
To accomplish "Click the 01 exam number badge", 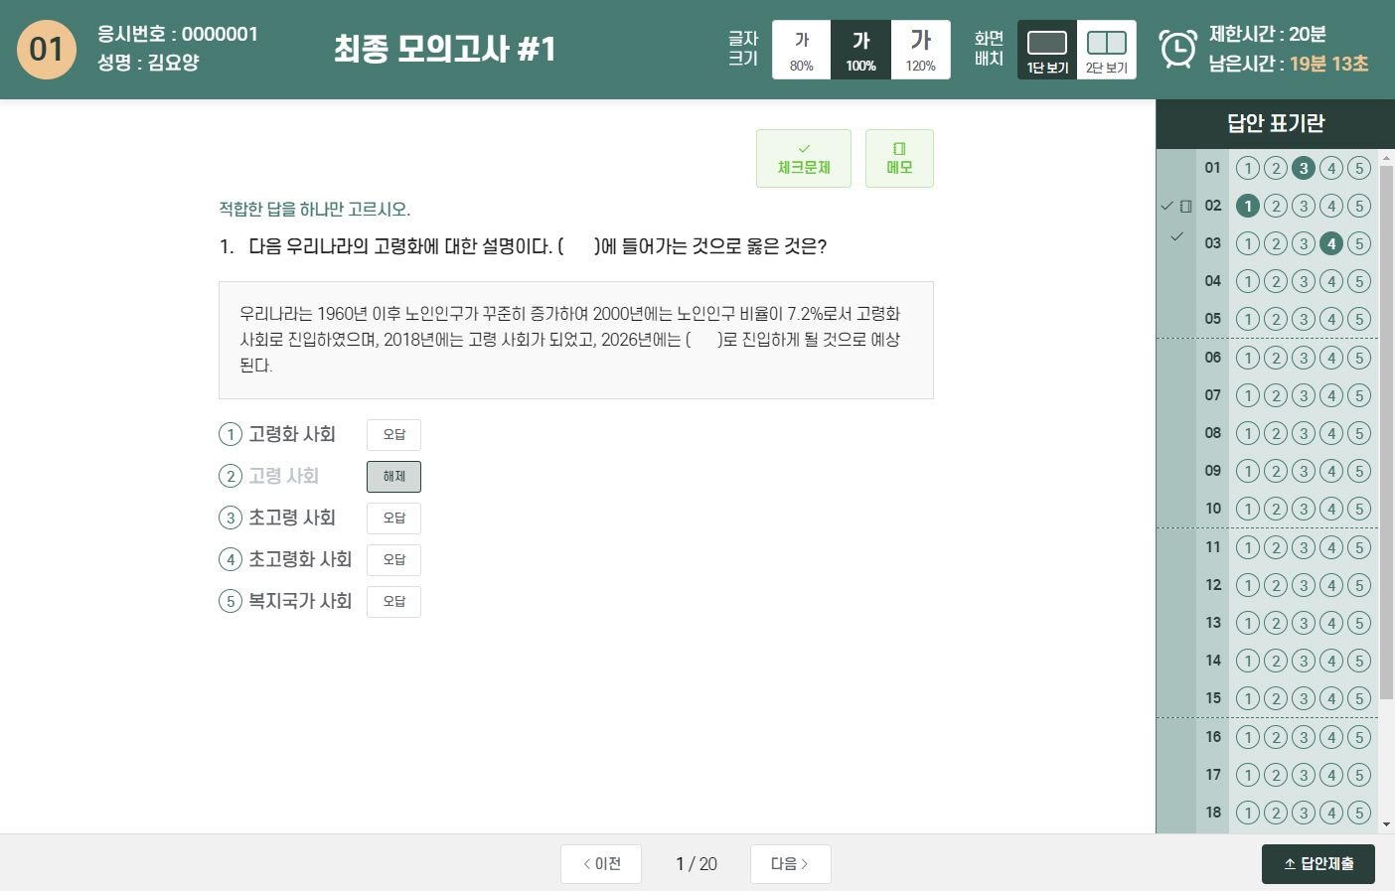I will pyautogui.click(x=47, y=50).
